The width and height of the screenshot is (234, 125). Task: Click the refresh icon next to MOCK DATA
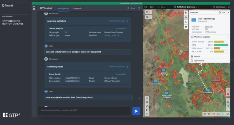[229, 7]
